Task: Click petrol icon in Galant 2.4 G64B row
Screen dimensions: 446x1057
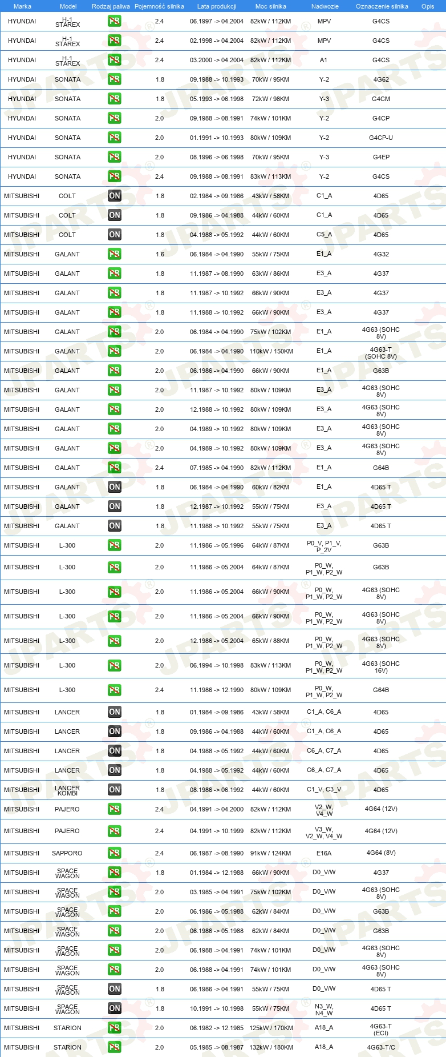Action: (x=114, y=468)
